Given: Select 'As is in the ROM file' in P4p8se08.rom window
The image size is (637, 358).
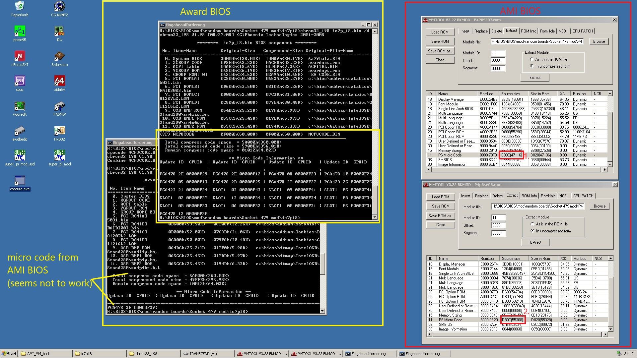Looking at the screenshot, I should [x=549, y=224].
